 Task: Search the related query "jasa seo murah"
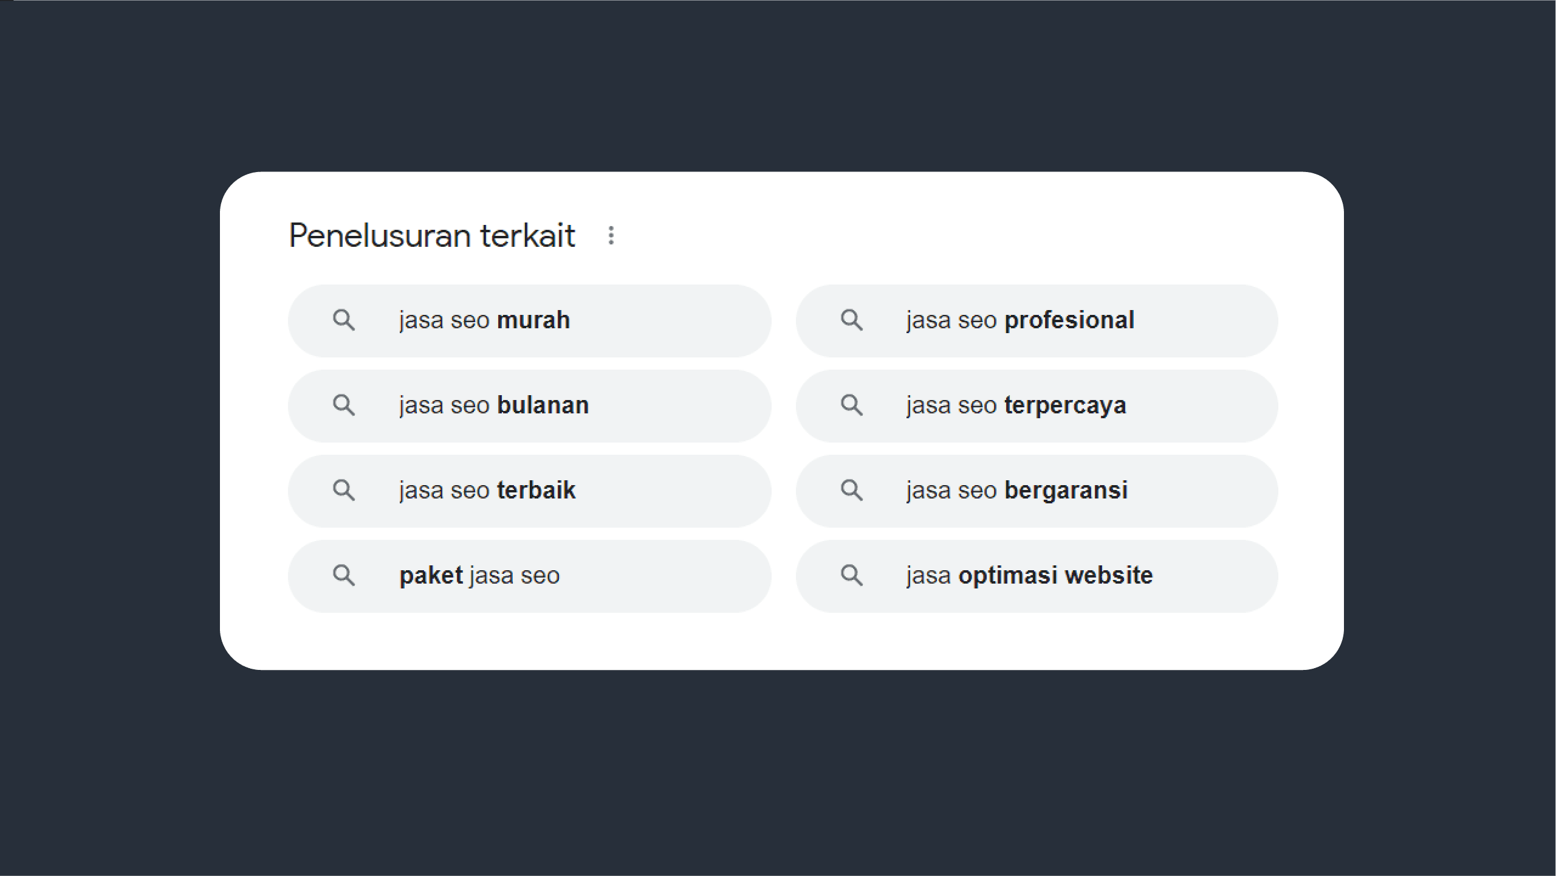pos(484,320)
